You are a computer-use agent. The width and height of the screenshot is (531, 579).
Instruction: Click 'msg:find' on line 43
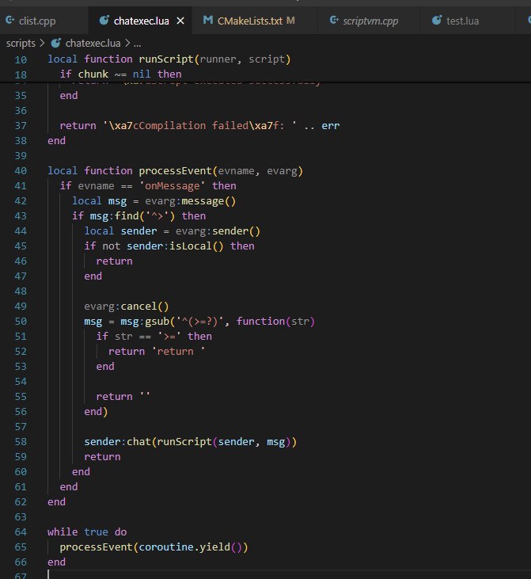115,216
